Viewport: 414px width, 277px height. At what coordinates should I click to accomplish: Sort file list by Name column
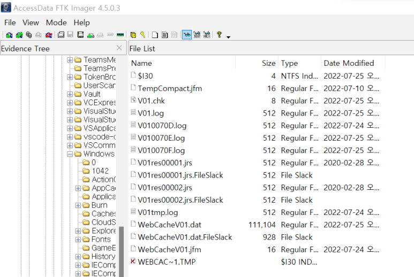click(x=182, y=63)
